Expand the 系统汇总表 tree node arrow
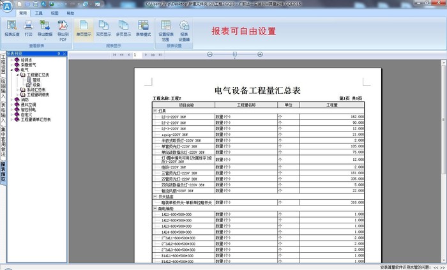Screen dimensions: 447x270 (x=18, y=90)
